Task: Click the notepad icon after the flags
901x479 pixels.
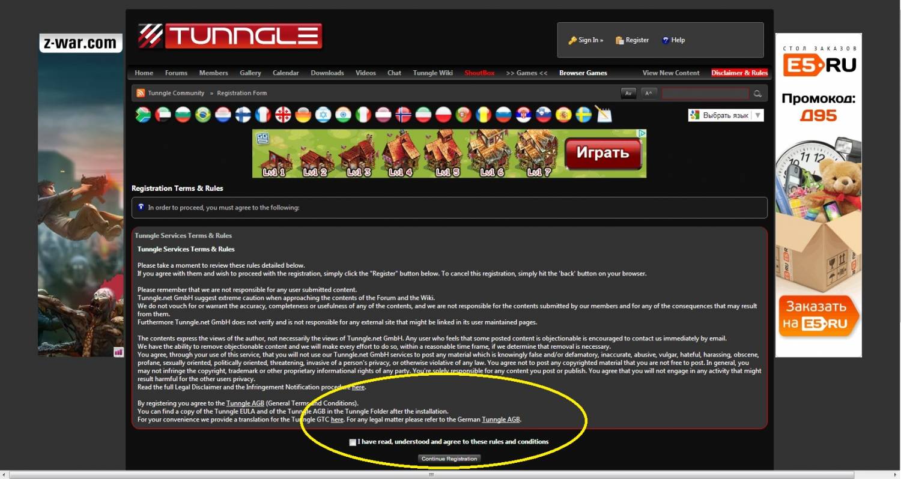Action: [x=603, y=114]
